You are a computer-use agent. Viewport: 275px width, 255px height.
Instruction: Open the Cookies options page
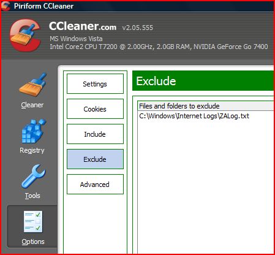95,109
